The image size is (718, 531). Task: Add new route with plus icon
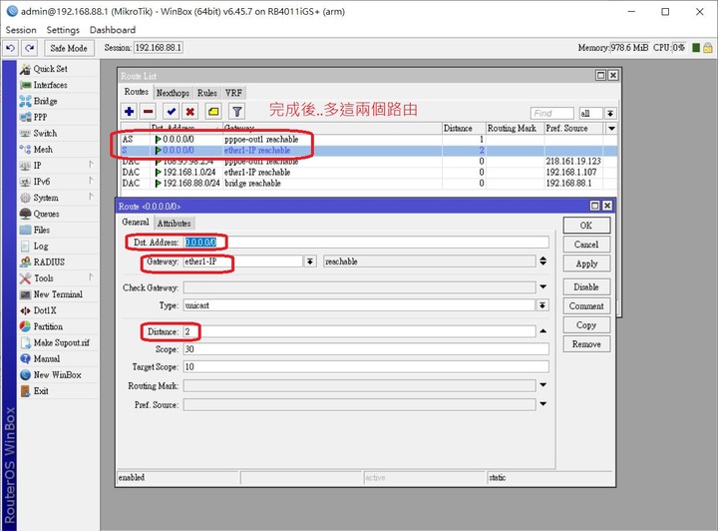[x=130, y=112]
